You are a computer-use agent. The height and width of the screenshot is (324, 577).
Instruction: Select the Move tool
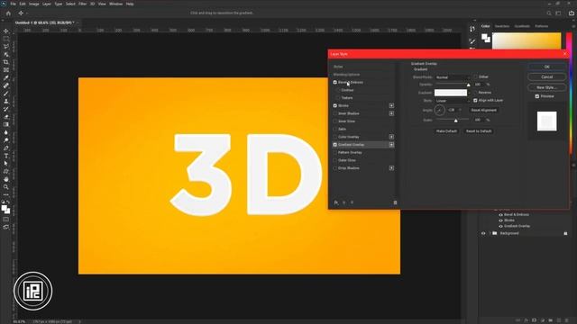(x=6, y=31)
